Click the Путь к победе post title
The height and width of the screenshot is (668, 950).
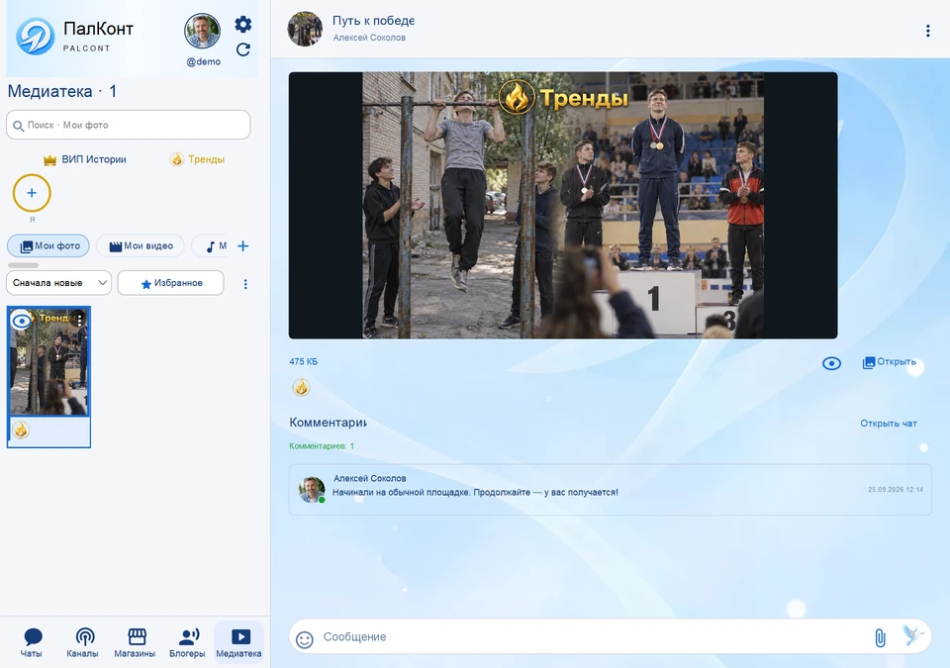pyautogui.click(x=373, y=21)
